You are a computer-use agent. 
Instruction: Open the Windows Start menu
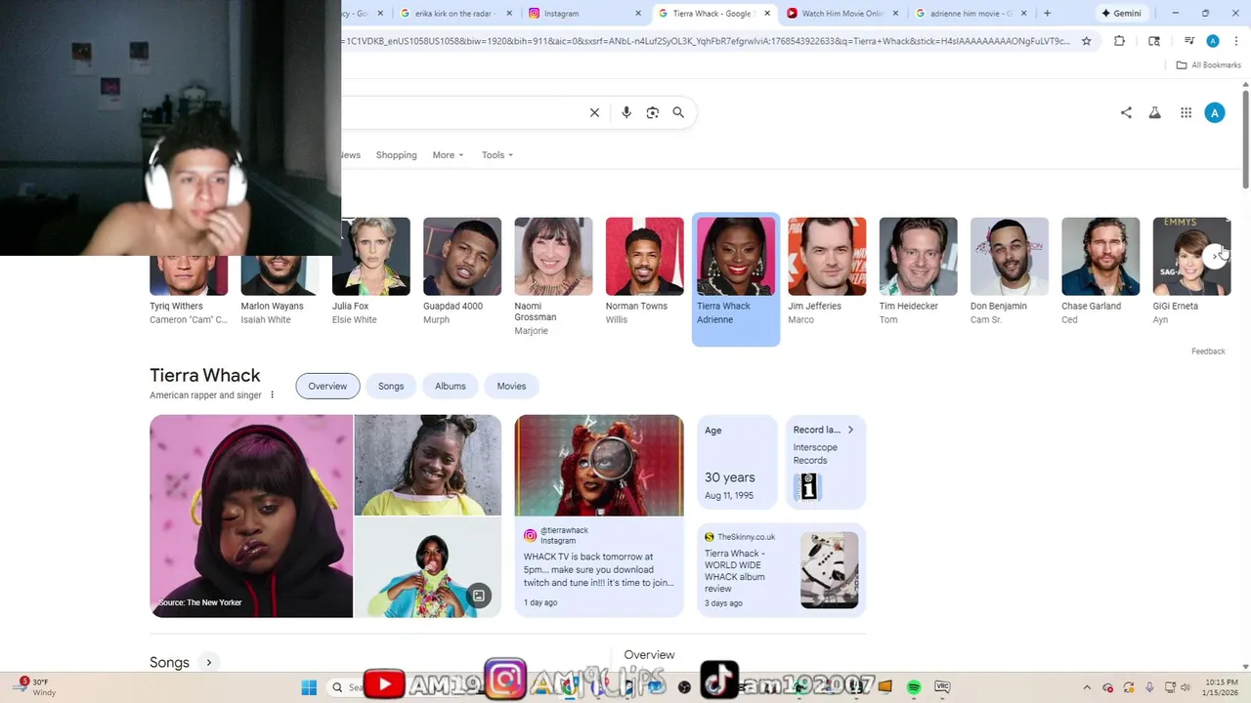click(309, 687)
